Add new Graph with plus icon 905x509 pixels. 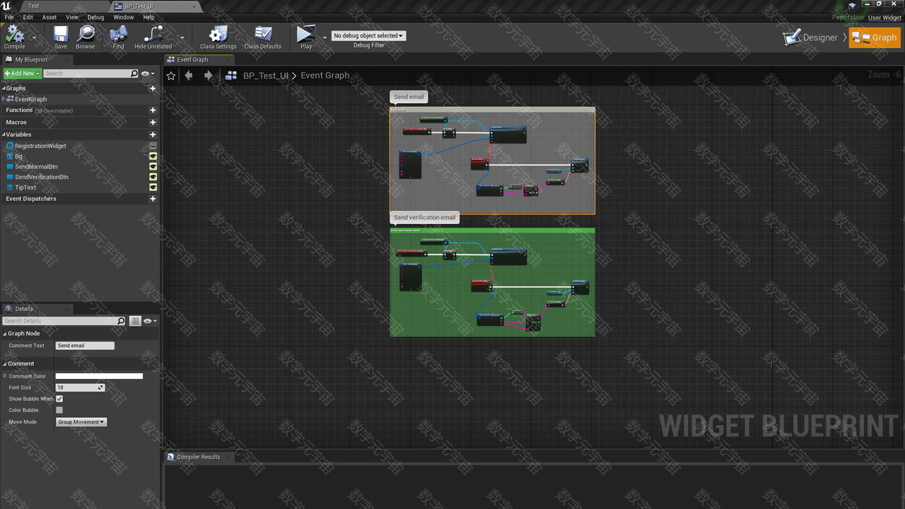click(x=153, y=88)
